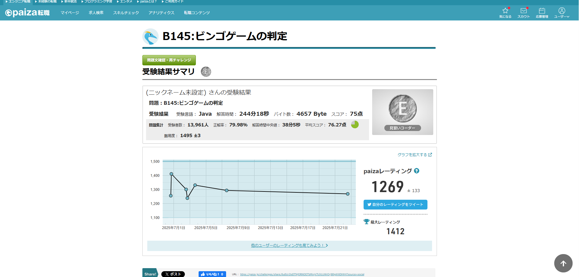Go to スキルチェック menu
The width and height of the screenshot is (579, 277).
point(126,13)
